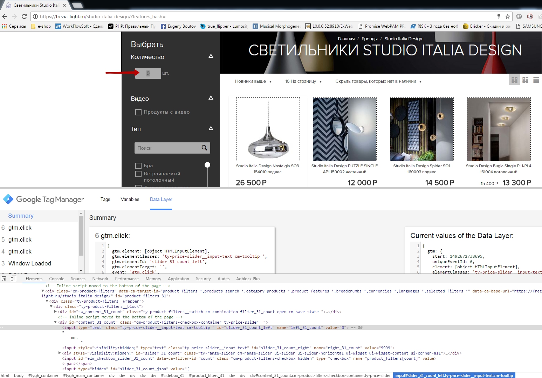Open the Variables tab in Tag Manager
Screen dimensions: 542x378
click(130, 199)
